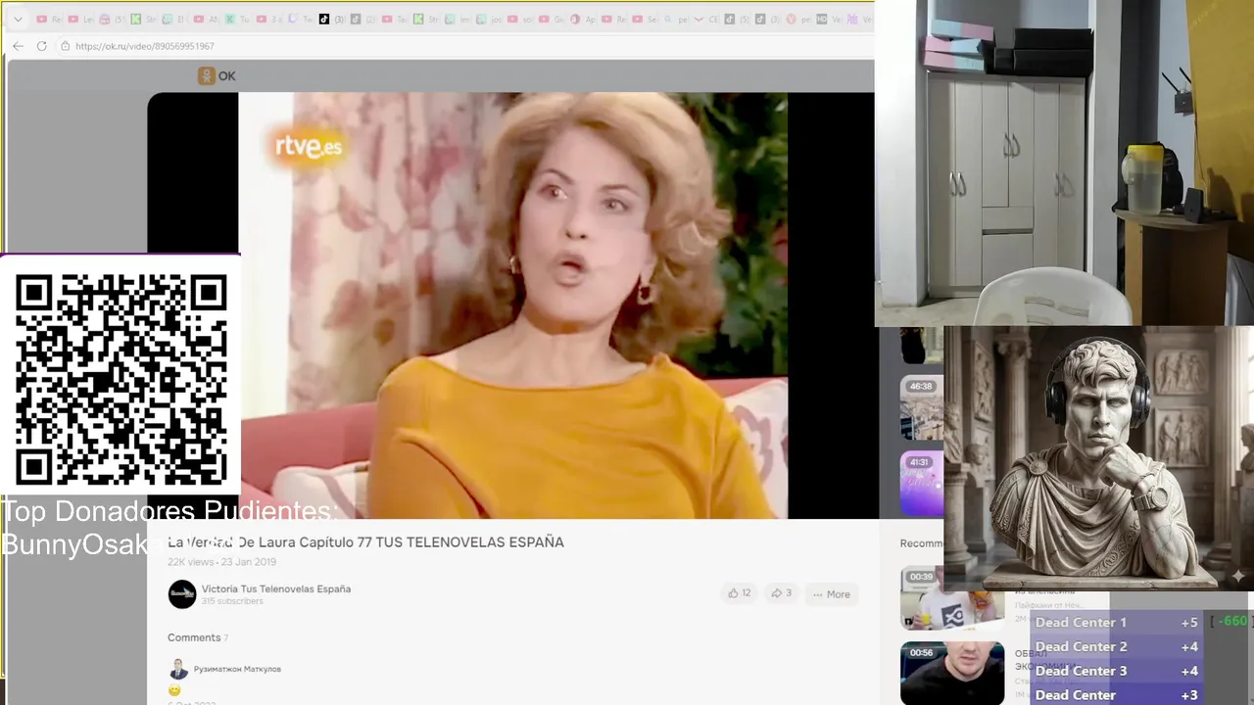Open recommended video with 00:39 duration
This screenshot has height=705, width=1254.
click(950, 597)
